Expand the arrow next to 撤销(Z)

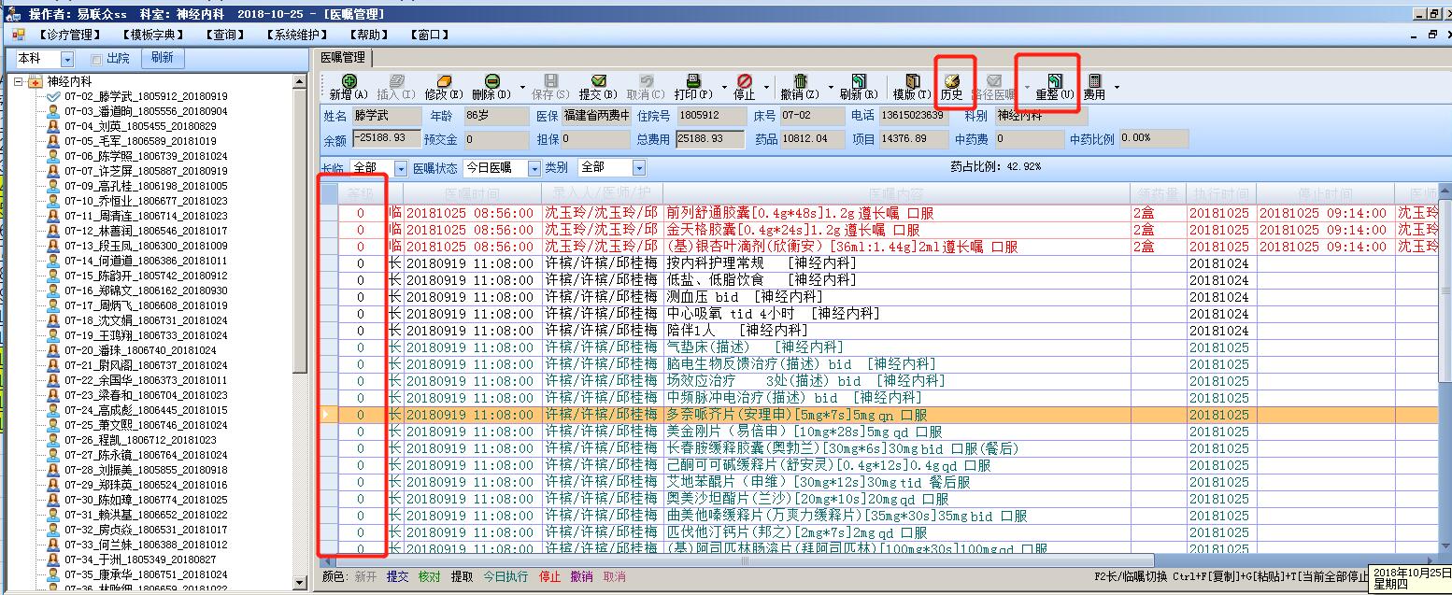[x=829, y=88]
